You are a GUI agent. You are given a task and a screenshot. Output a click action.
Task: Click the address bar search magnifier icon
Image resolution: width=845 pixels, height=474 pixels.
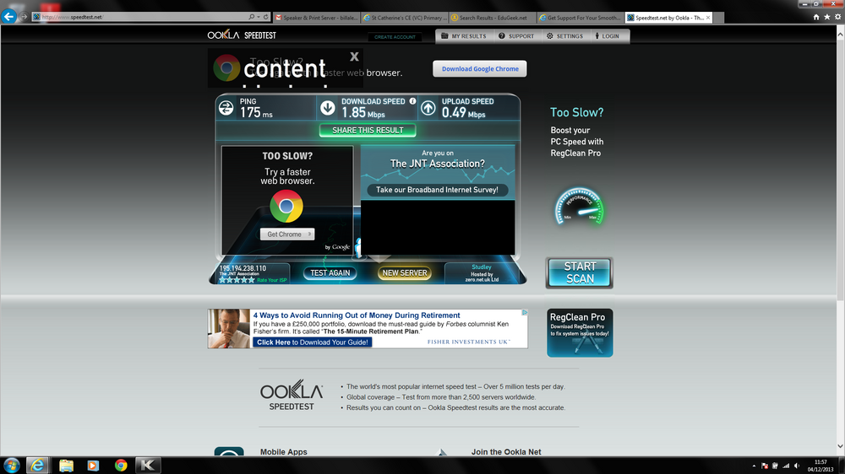(252, 17)
